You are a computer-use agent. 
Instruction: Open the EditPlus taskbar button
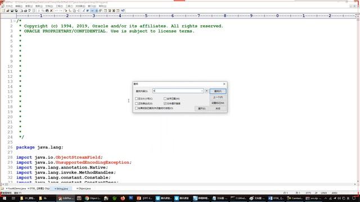click(66, 198)
